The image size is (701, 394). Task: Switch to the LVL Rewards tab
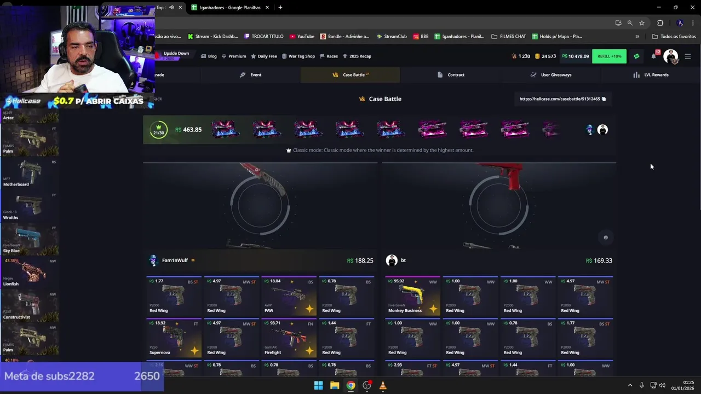651,75
